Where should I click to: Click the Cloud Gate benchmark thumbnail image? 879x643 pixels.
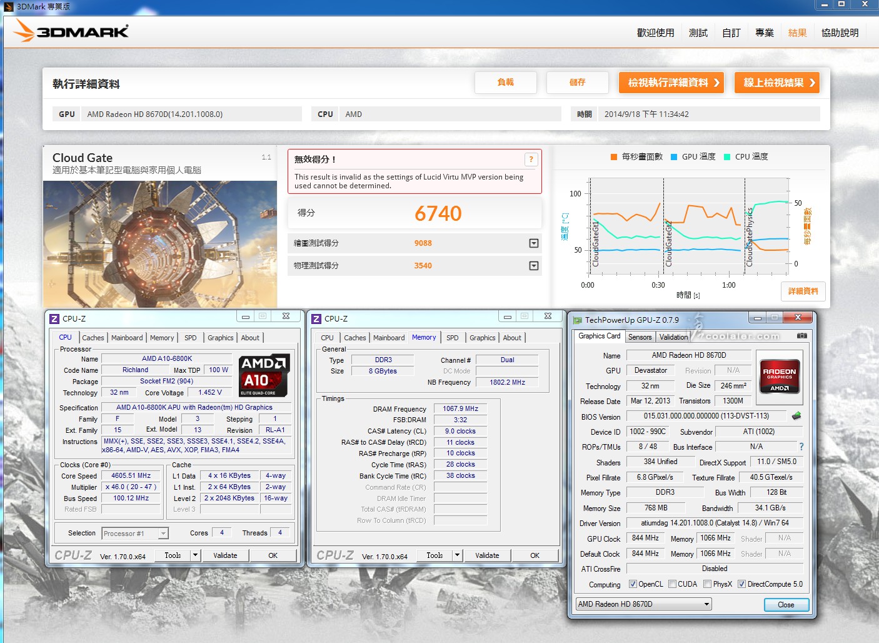[x=160, y=244]
